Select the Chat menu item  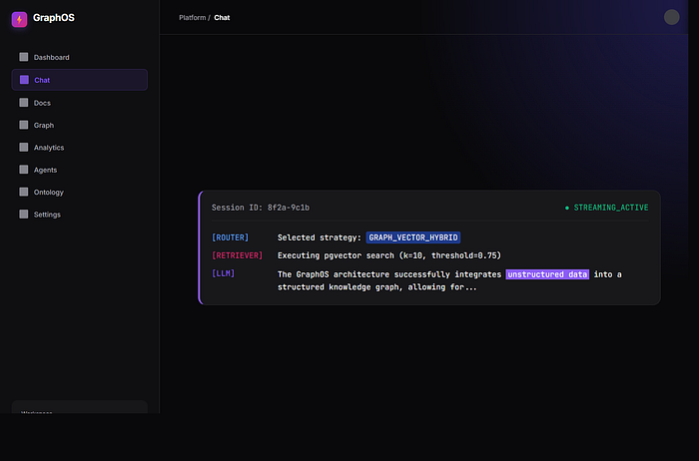pyautogui.click(x=79, y=80)
